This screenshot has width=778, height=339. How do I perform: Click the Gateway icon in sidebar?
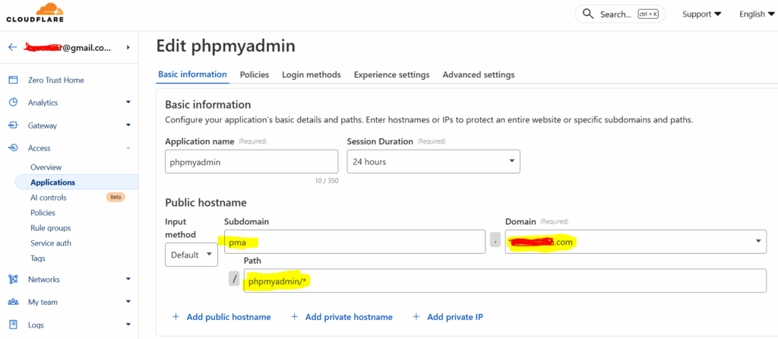click(x=14, y=125)
